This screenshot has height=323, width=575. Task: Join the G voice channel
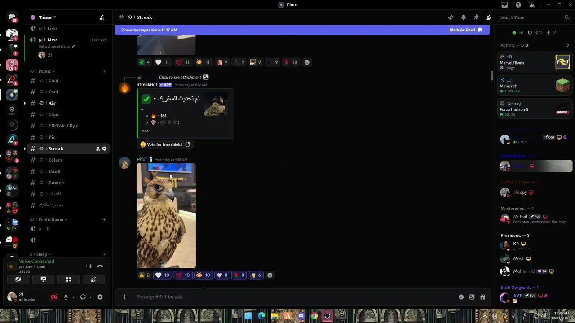tap(67, 229)
